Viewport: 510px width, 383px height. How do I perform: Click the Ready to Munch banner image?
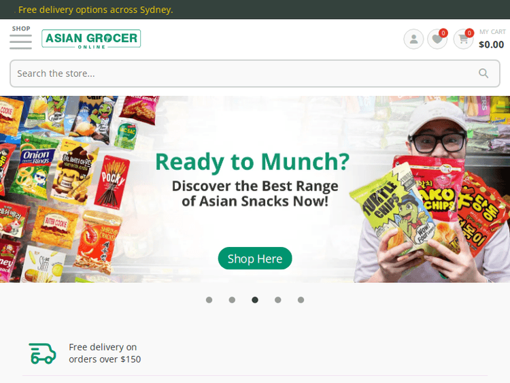tap(255, 189)
